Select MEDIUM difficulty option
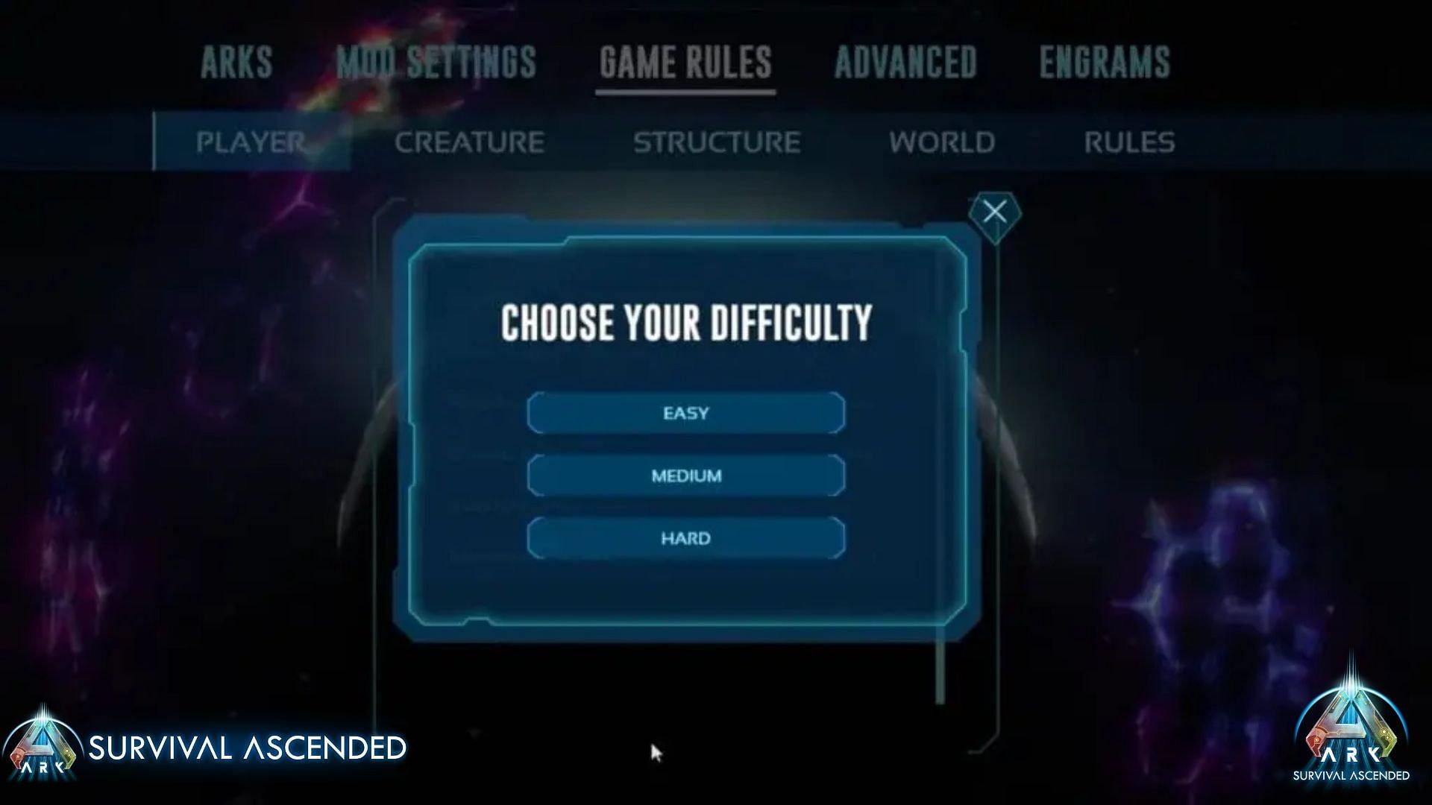Image resolution: width=1432 pixels, height=805 pixels. [x=685, y=476]
